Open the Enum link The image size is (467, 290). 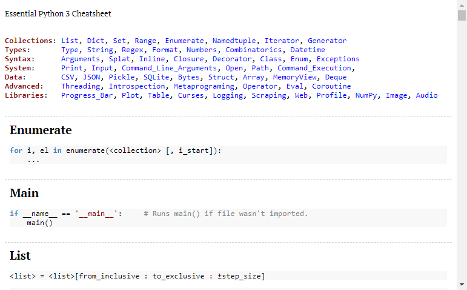pyautogui.click(x=299, y=59)
